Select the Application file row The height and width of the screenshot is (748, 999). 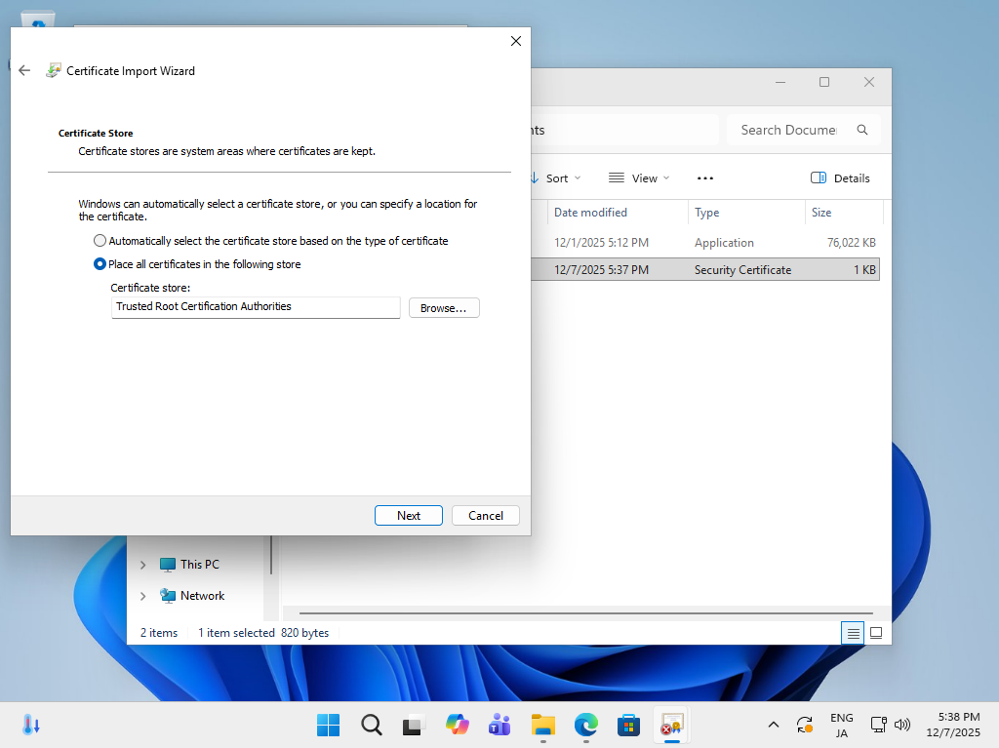pos(705,243)
